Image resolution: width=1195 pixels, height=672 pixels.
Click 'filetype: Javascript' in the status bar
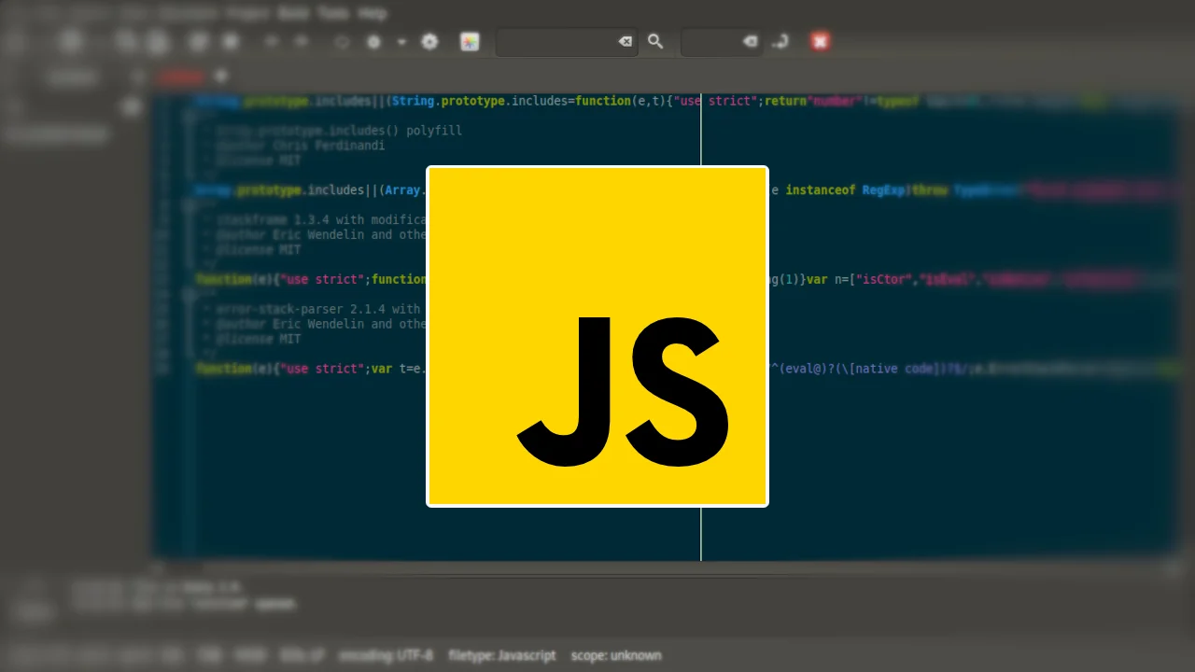[502, 655]
